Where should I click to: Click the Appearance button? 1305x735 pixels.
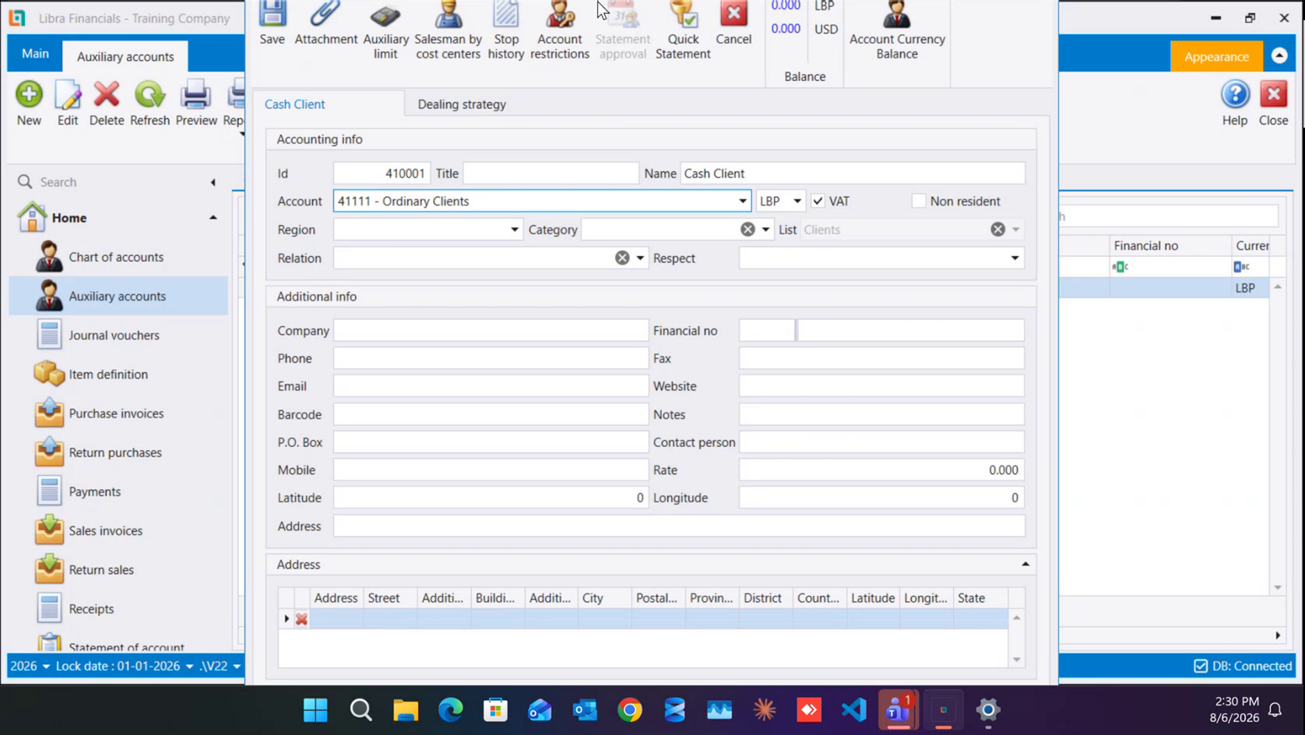[1216, 57]
